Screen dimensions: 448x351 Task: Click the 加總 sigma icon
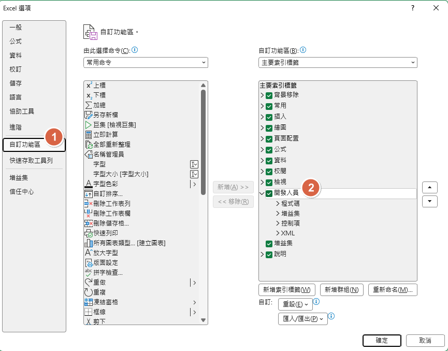[x=89, y=105]
